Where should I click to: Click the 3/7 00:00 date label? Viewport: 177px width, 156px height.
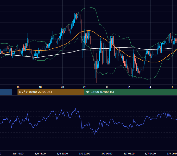(107, 153)
